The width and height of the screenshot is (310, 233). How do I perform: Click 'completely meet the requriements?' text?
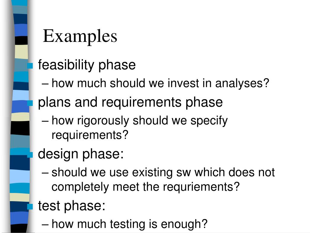coord(146,187)
